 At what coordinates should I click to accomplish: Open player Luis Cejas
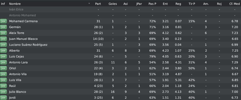(16, 56)
